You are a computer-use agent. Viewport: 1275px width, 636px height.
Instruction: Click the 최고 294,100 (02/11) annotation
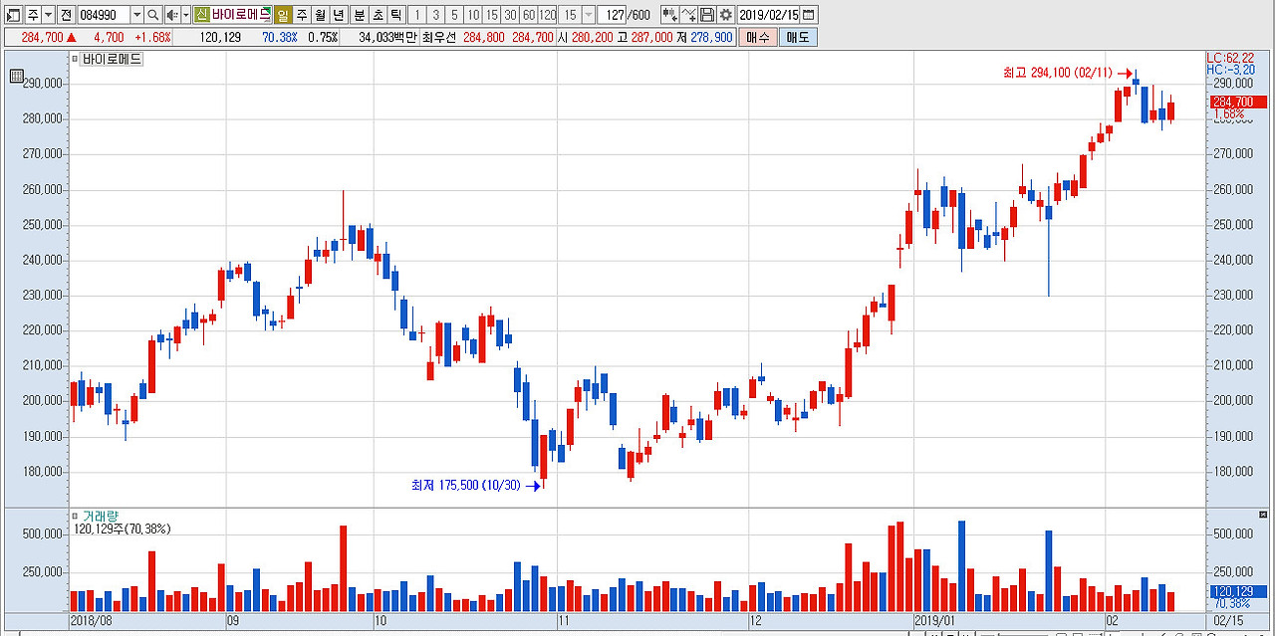(1057, 73)
